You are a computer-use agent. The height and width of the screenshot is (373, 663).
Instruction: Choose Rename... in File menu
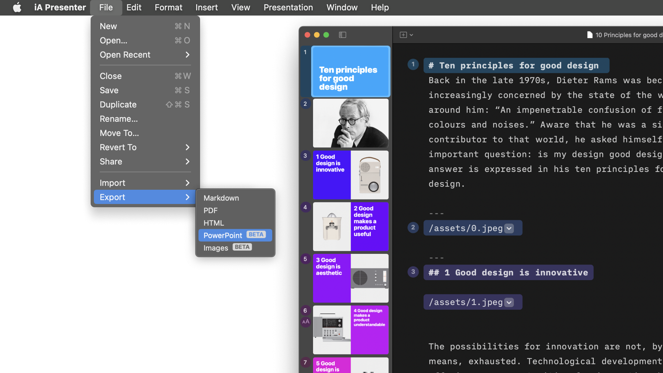(145, 119)
